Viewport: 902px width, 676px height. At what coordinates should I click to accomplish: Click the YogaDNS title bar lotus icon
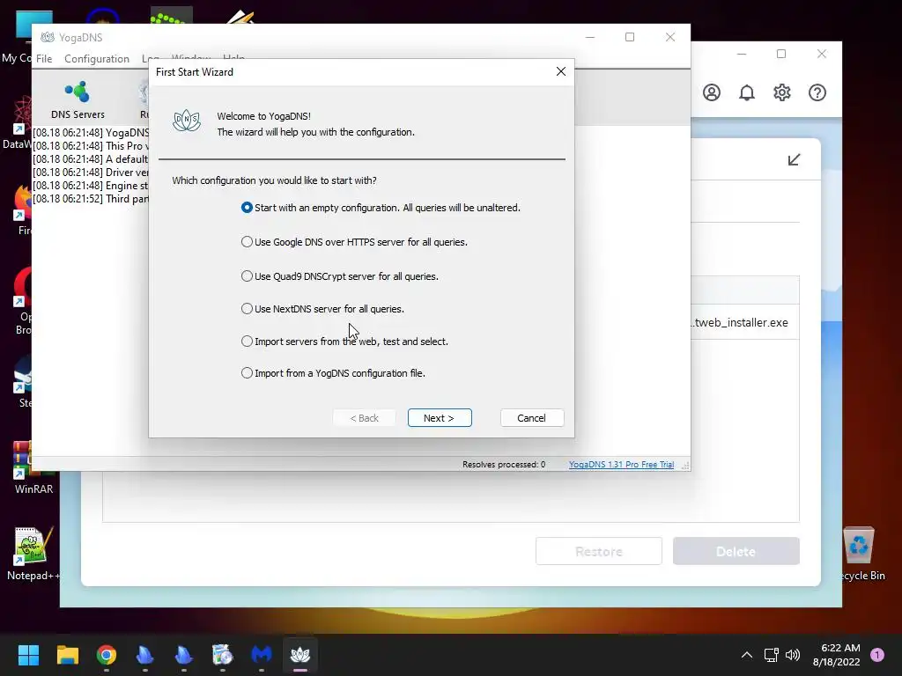[x=48, y=37]
